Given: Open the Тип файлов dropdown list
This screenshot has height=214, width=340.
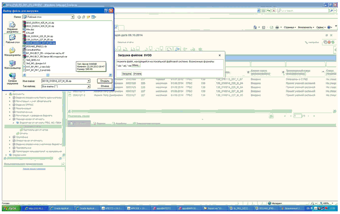Looking at the screenshot, I should click(x=89, y=86).
